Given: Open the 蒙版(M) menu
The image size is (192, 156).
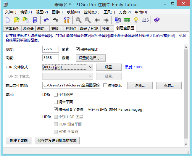Looking at the screenshot, I should click(73, 12).
